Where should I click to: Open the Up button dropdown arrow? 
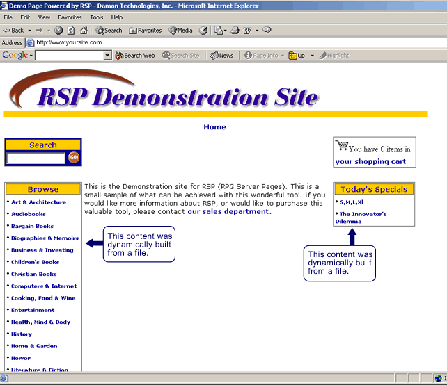click(x=313, y=56)
